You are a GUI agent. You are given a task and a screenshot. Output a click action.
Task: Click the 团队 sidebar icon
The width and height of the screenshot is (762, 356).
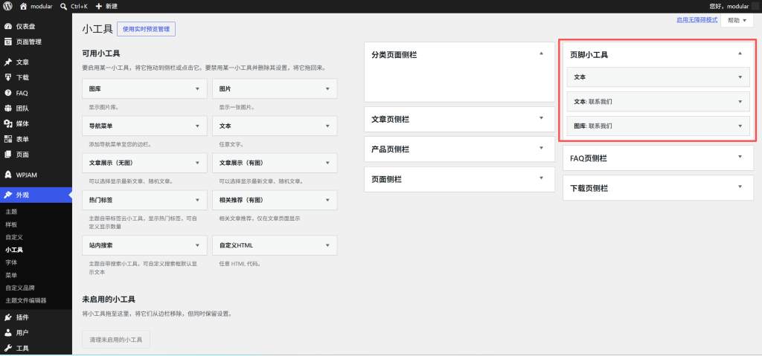tap(7, 109)
